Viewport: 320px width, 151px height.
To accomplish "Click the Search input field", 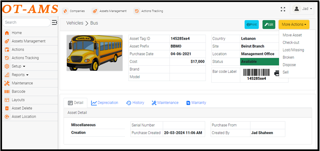I will coord(26,23).
